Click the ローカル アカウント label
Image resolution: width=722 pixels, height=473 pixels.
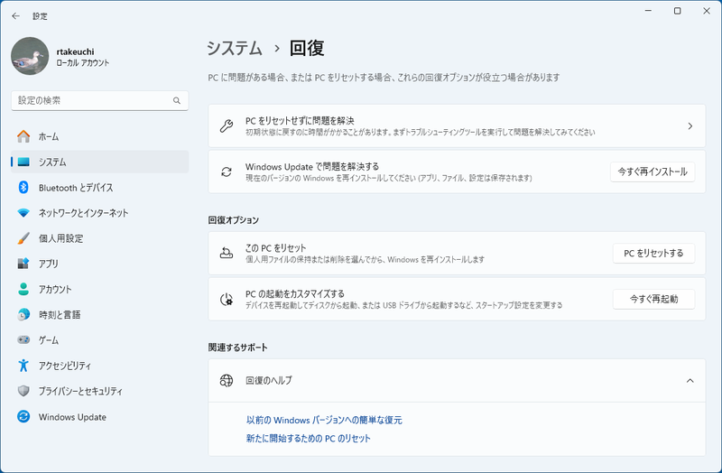tap(83, 62)
